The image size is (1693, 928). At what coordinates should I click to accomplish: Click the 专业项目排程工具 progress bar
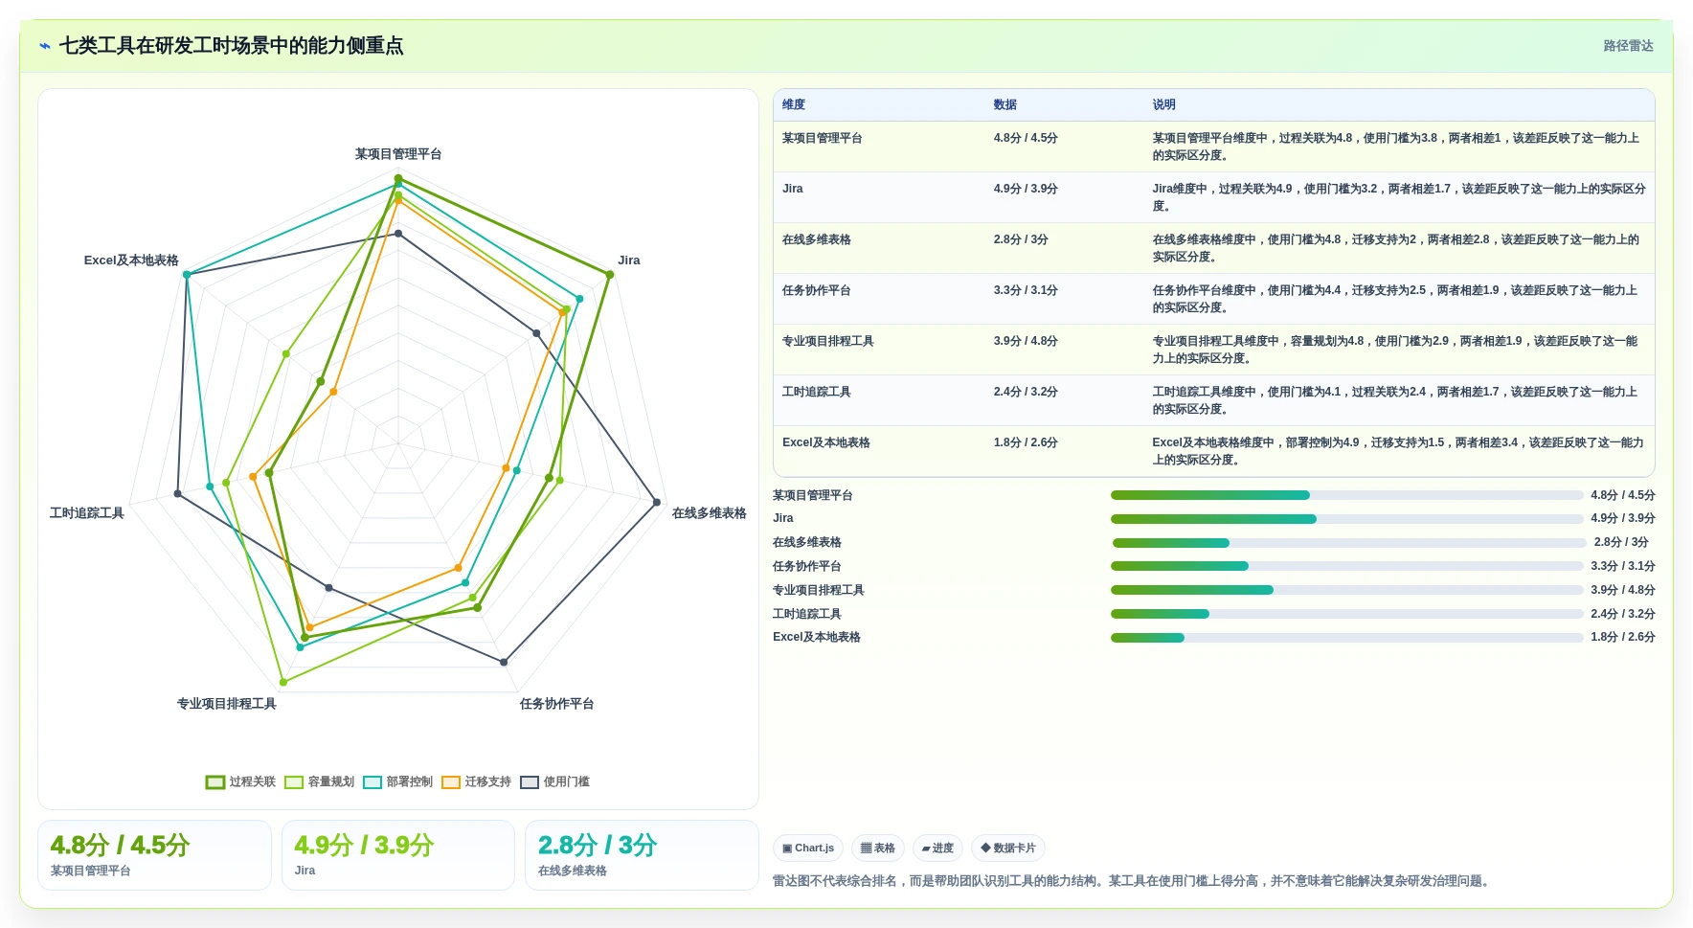tap(1346, 590)
